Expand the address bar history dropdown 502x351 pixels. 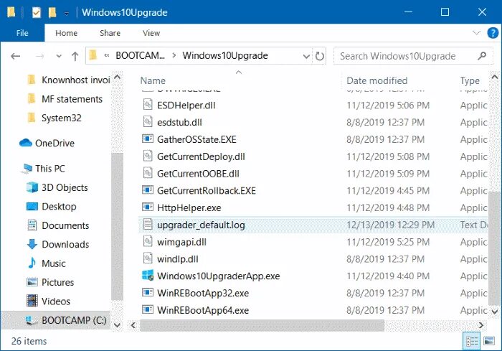pos(306,57)
